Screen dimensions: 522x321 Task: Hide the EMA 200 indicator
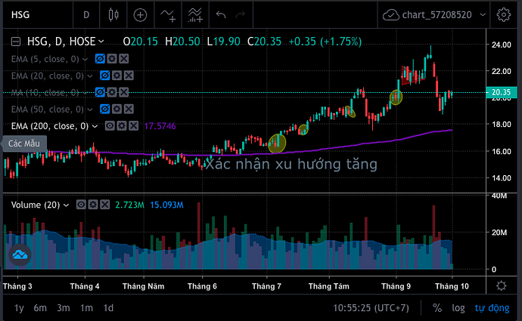pyautogui.click(x=110, y=125)
